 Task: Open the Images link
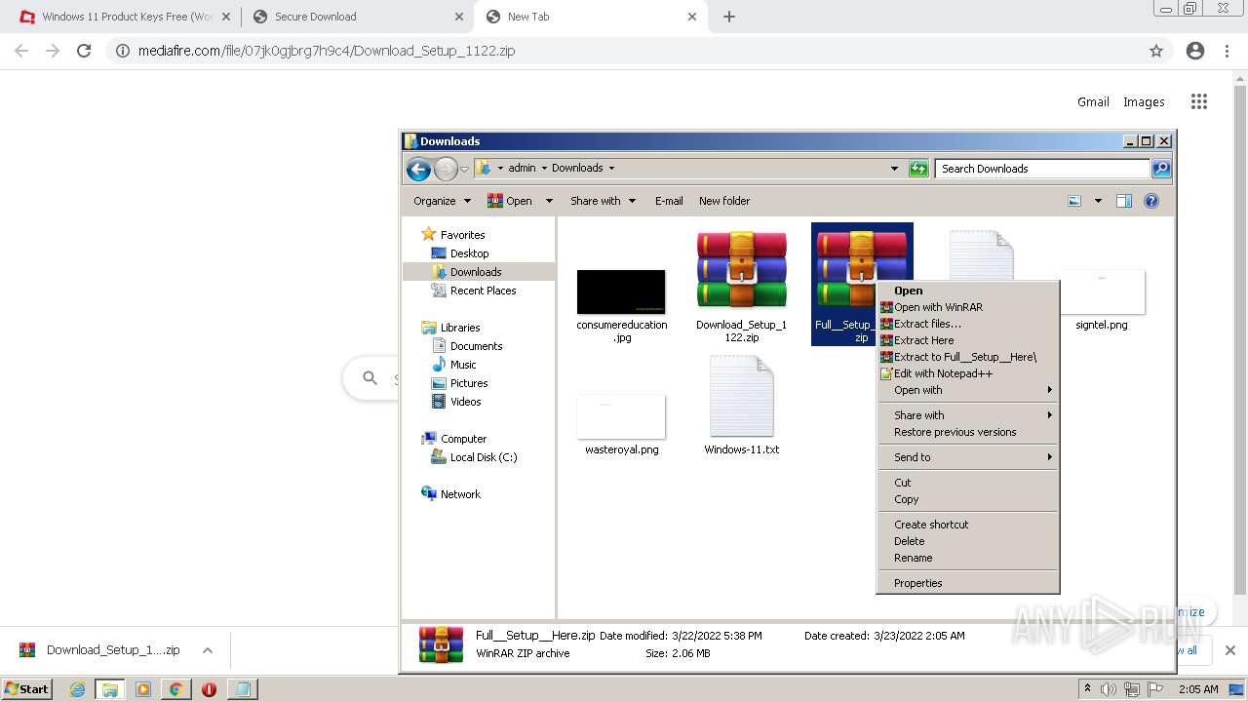coord(1144,101)
